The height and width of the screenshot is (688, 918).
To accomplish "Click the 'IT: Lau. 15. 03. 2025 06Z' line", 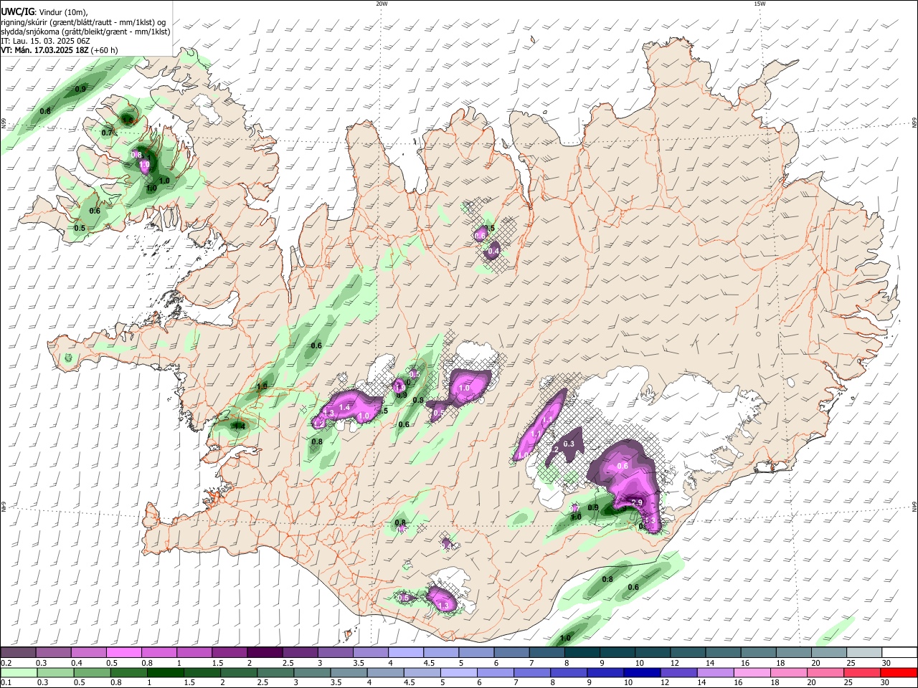I will (45, 41).
